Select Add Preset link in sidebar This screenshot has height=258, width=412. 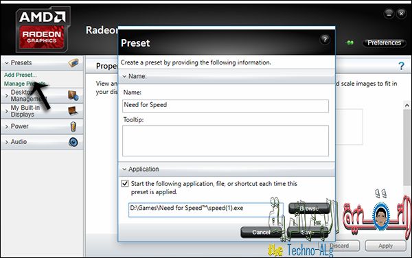tap(20, 75)
